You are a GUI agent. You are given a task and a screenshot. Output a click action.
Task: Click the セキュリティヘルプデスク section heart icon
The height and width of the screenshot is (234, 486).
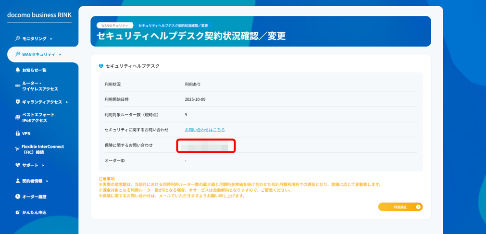point(101,66)
